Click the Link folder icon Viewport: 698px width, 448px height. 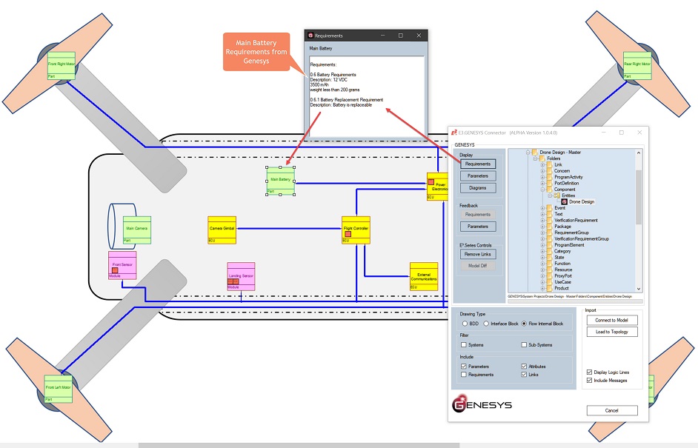[549, 164]
